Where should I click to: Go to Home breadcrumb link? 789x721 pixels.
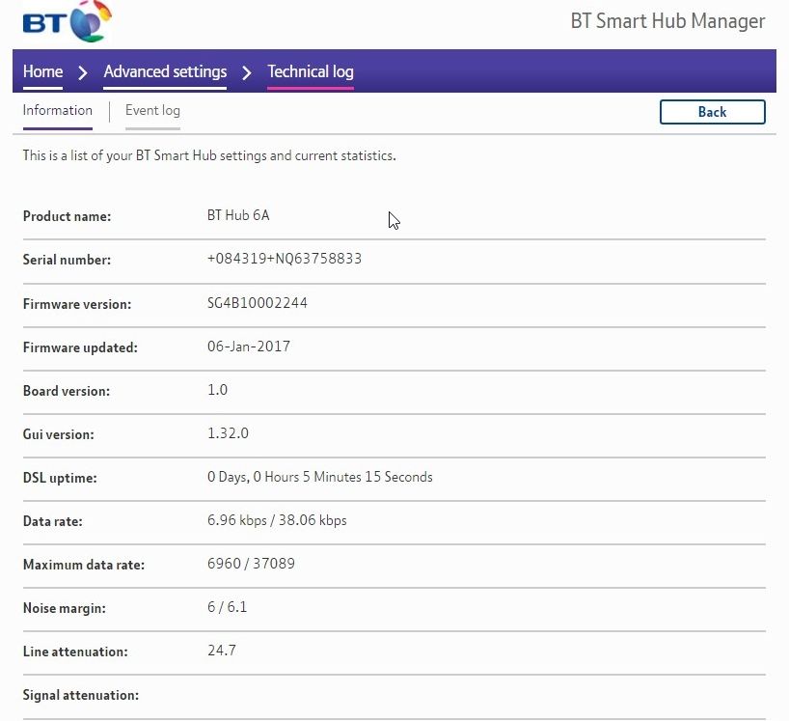pos(42,71)
